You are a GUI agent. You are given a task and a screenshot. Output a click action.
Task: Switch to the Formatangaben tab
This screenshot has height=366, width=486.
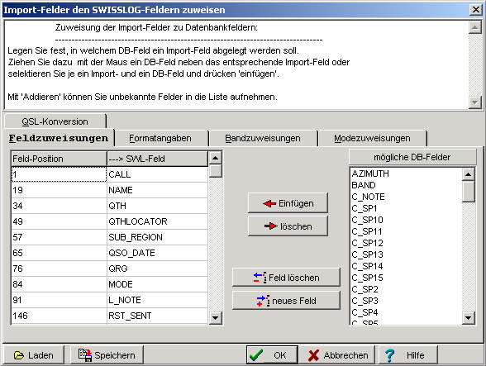coord(160,138)
